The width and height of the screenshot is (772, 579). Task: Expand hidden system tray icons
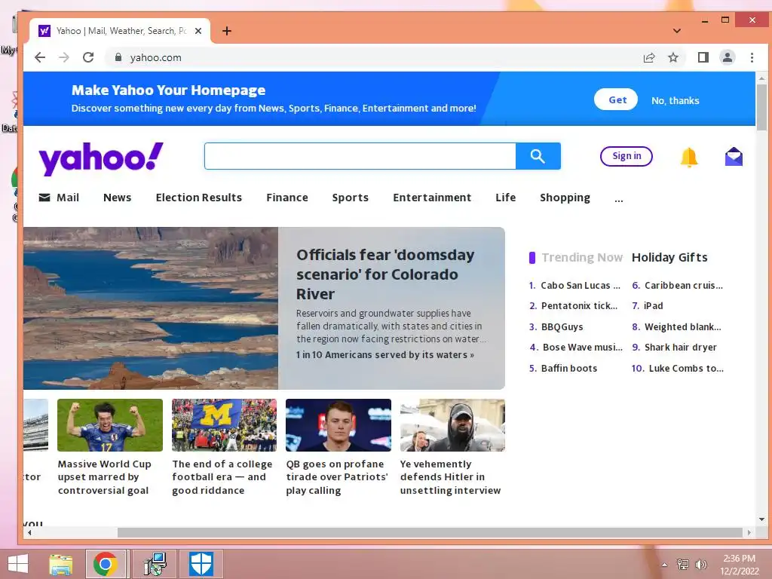coord(665,565)
